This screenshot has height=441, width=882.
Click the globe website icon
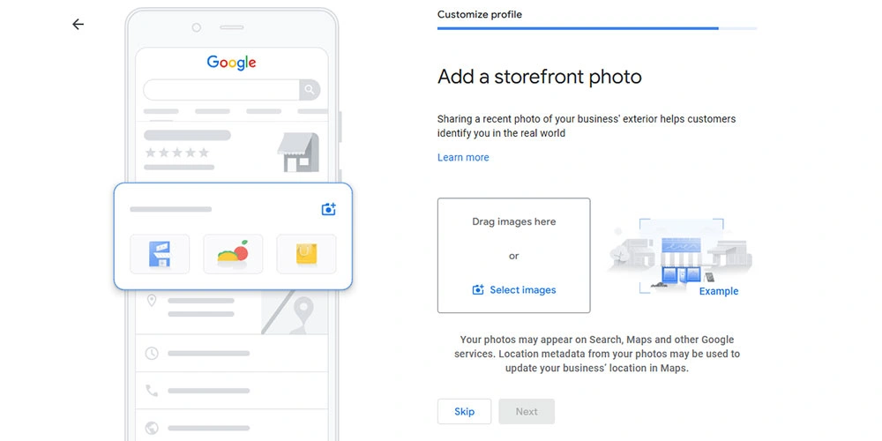[152, 426]
